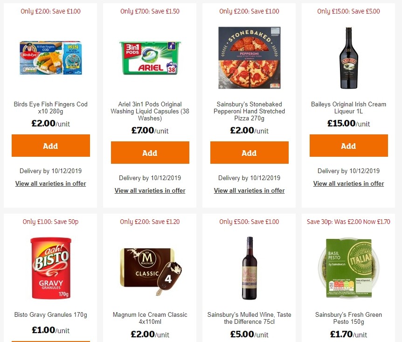402x342 pixels.
Task: Add the Pepperoni Pizza to basket
Action: pos(249,153)
